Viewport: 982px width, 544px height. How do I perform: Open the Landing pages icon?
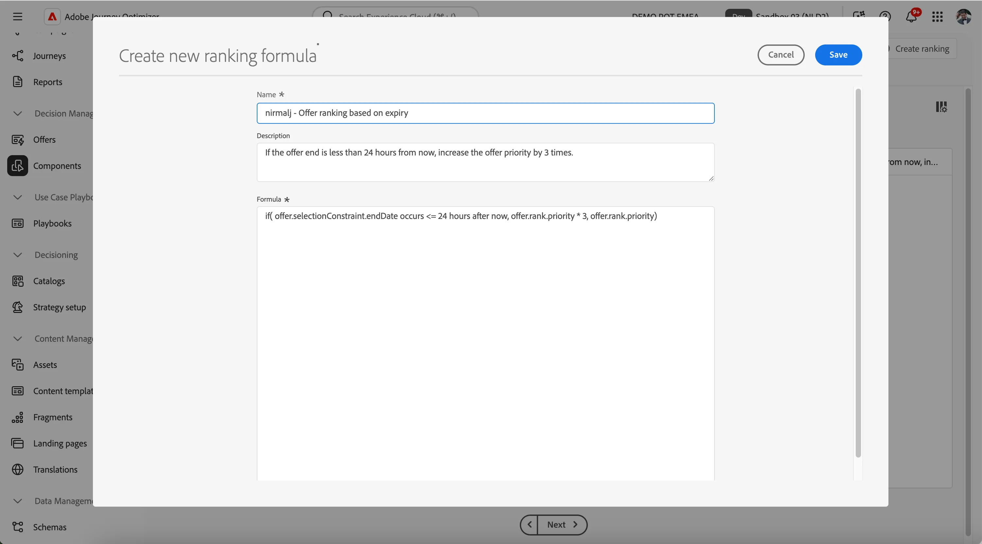[18, 443]
